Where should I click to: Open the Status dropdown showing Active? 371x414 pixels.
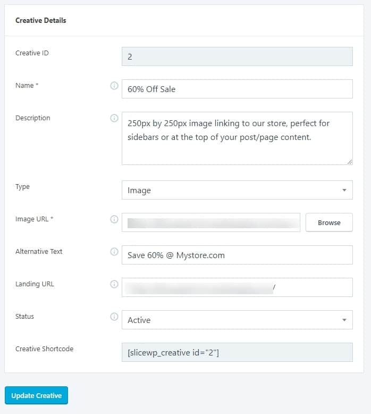(237, 320)
